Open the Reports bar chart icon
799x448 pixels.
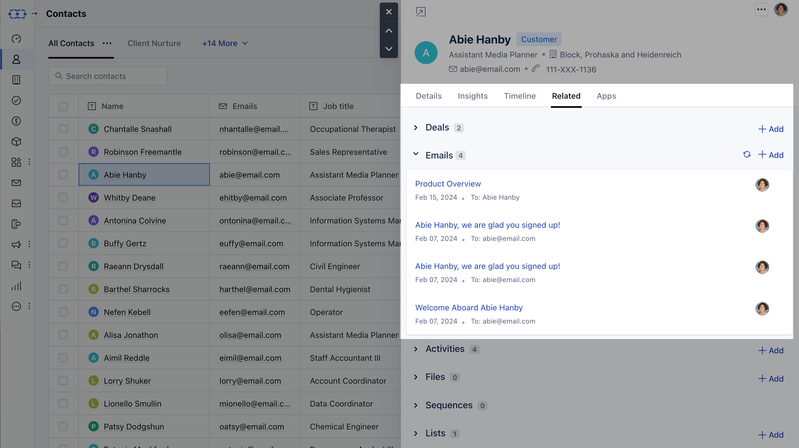pyautogui.click(x=16, y=286)
